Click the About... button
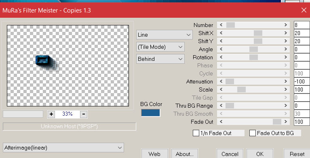This screenshot has height=158, width=310. (x=184, y=154)
